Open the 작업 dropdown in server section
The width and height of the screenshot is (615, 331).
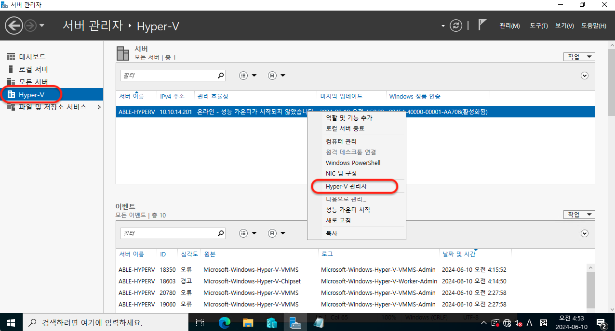coord(579,57)
